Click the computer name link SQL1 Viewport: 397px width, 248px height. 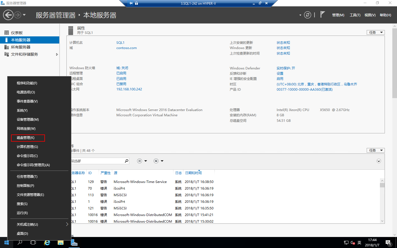(x=120, y=43)
